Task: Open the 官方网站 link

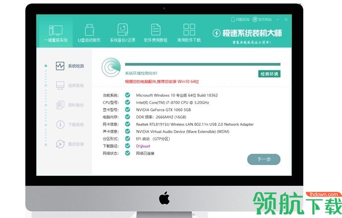Action: tap(262, 20)
